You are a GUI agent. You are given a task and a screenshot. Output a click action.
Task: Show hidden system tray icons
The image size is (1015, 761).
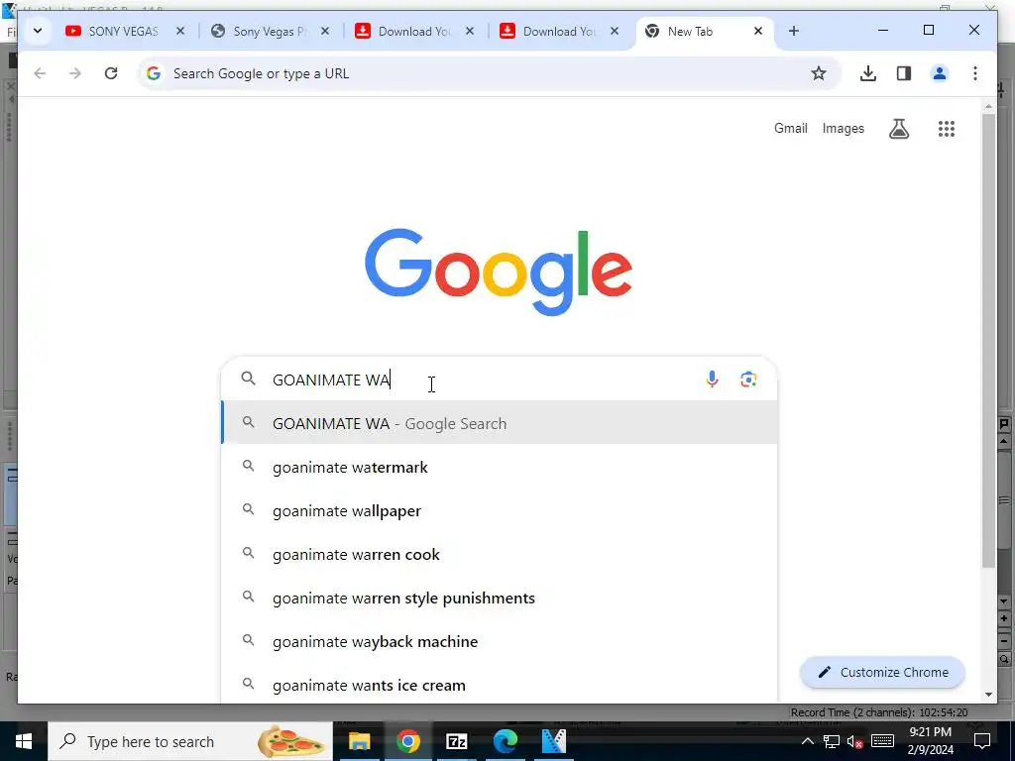[807, 741]
